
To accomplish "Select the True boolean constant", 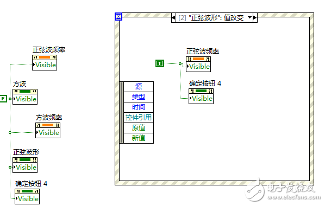I will point(160,63).
